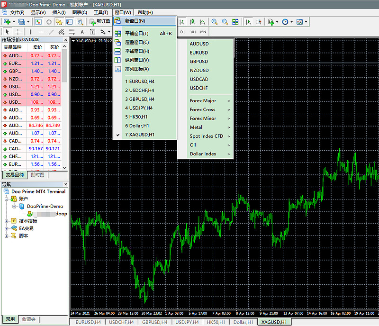The width and height of the screenshot is (379, 326).
Task: Click Market Watch scroll down arrow
Action: [64, 168]
